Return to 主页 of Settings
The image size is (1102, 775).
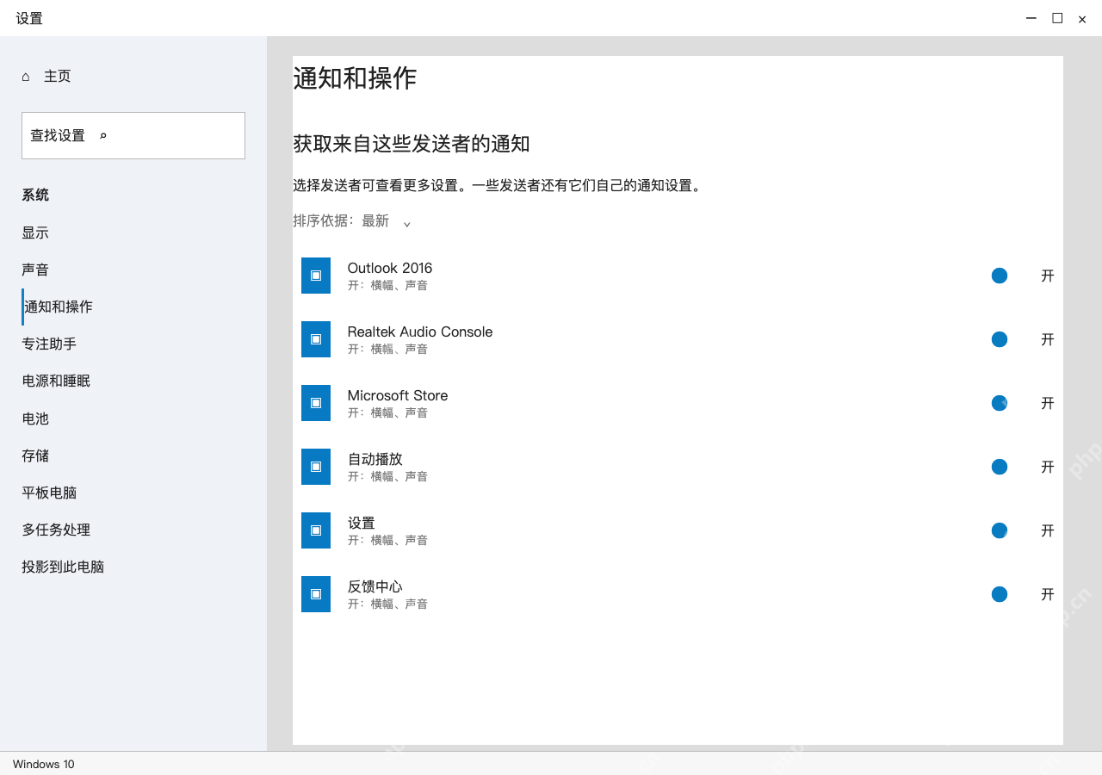click(58, 77)
